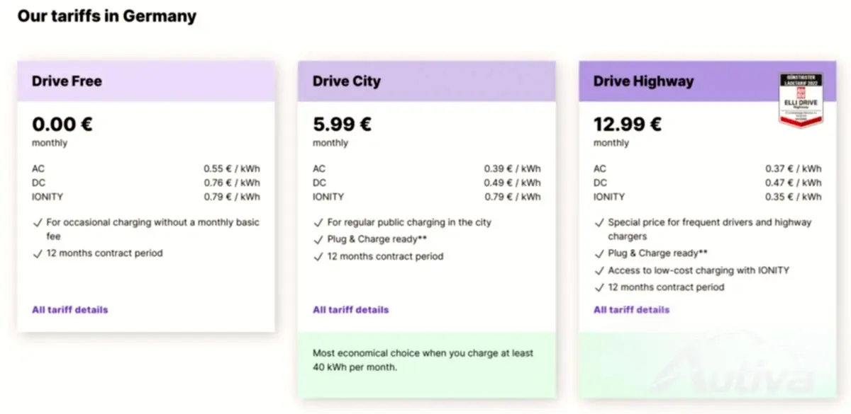Click the 0.49 € / kWh DC rate

click(512, 183)
